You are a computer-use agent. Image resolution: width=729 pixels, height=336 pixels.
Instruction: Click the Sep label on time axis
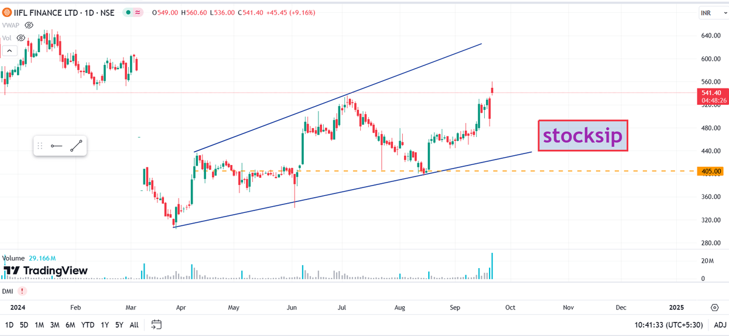[455, 307]
